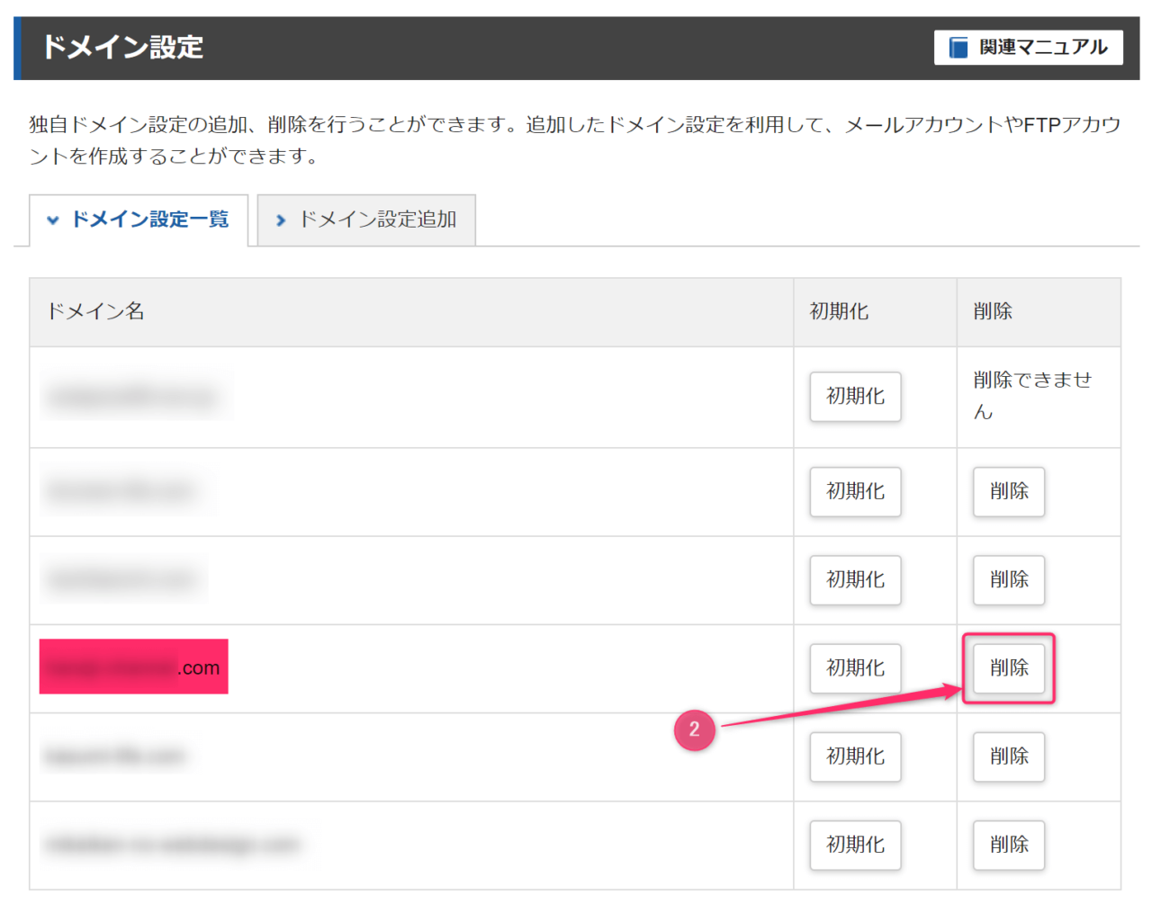1152x904 pixels.
Task: Delete the pink-highlighted .com domain
Action: point(1008,668)
